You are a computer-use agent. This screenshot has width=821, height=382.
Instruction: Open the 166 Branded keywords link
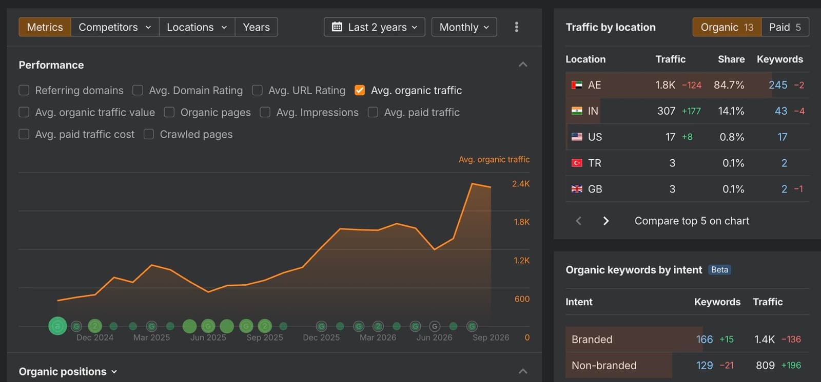tap(705, 339)
